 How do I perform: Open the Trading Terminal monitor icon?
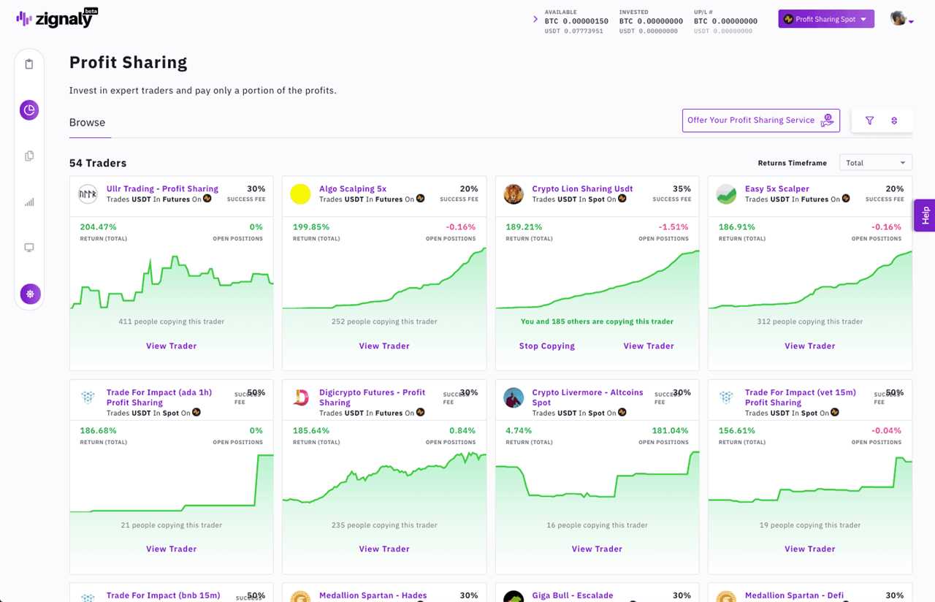(x=29, y=248)
